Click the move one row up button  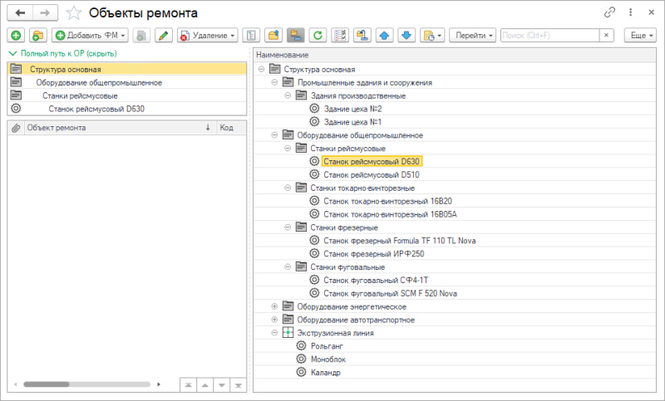[204, 385]
